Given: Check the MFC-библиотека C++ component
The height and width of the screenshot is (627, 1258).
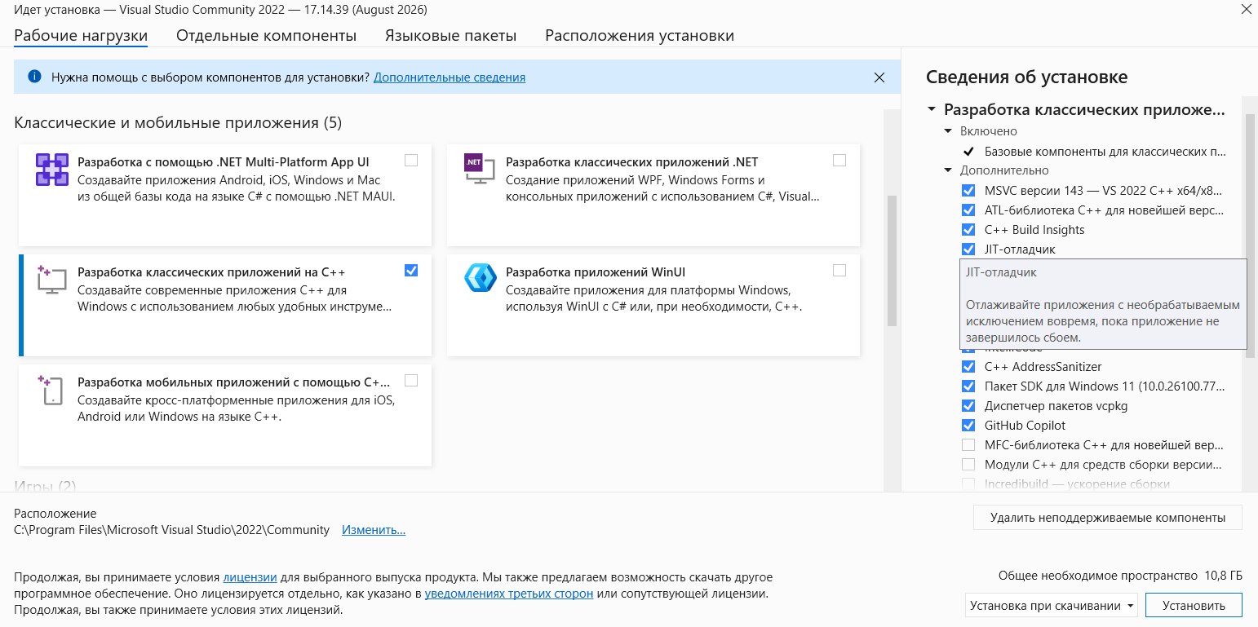Looking at the screenshot, I should [x=968, y=445].
